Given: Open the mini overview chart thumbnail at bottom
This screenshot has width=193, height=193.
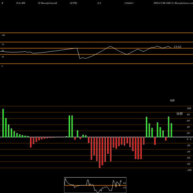Looking at the screenshot, I should [95, 185].
